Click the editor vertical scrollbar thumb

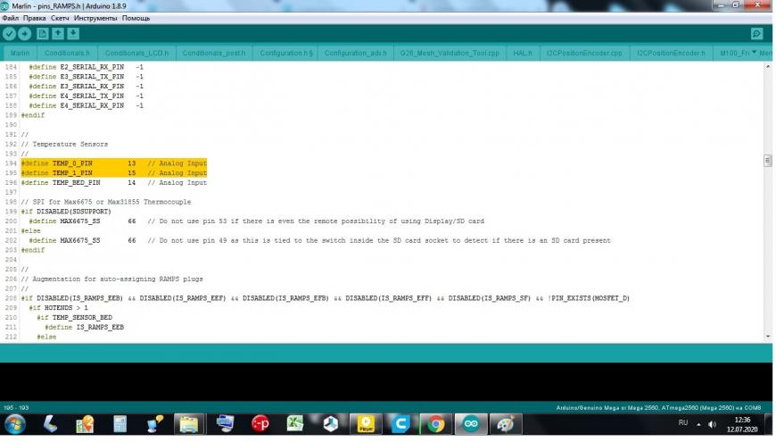pos(768,161)
